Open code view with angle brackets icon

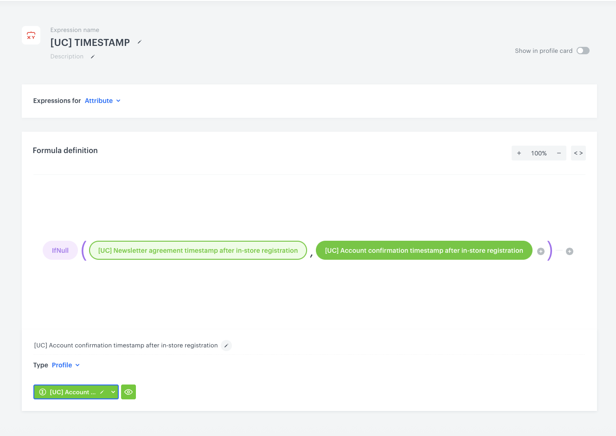(578, 153)
